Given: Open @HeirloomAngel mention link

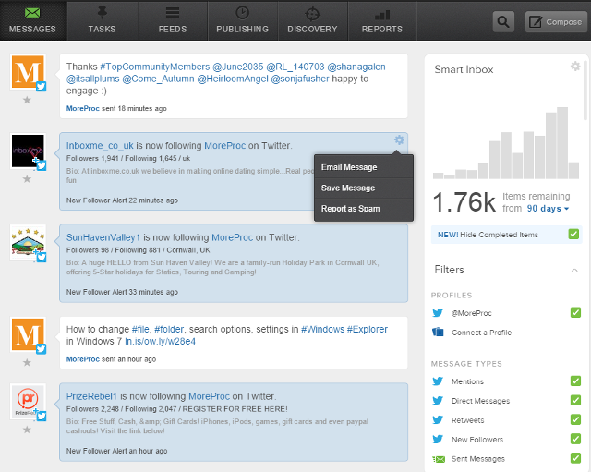Looking at the screenshot, I should pos(233,79).
